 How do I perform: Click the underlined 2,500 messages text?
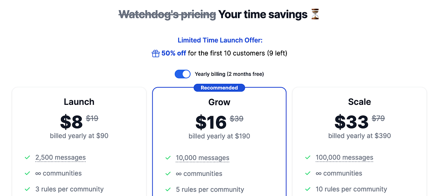(60, 157)
